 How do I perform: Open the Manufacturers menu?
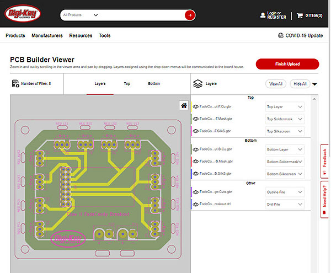[x=47, y=36]
